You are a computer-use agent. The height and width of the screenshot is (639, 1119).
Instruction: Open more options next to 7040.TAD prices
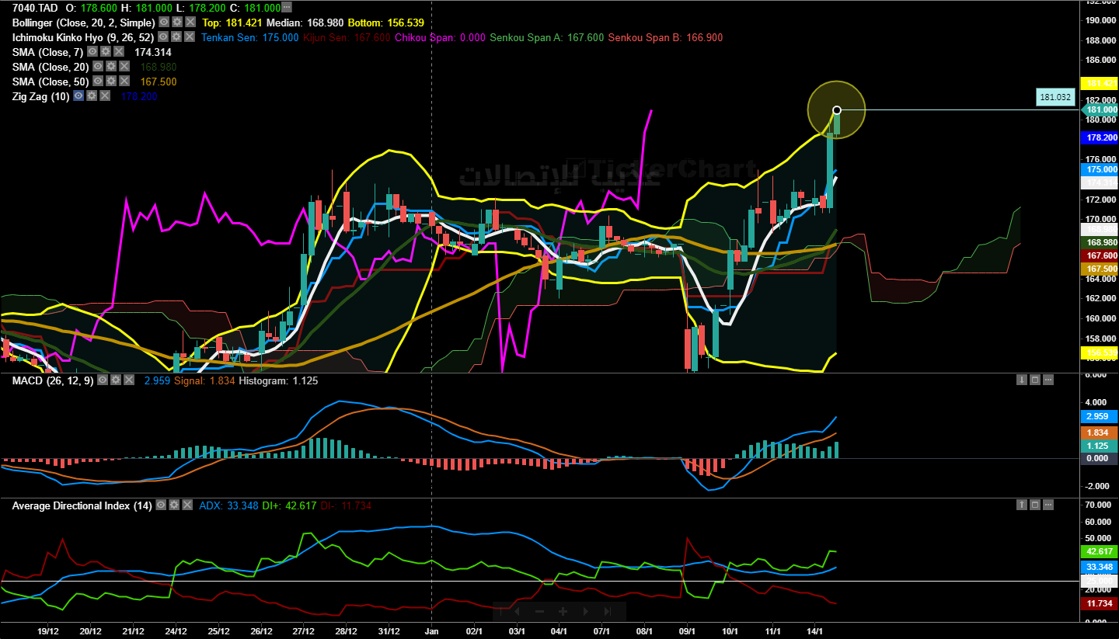point(287,7)
